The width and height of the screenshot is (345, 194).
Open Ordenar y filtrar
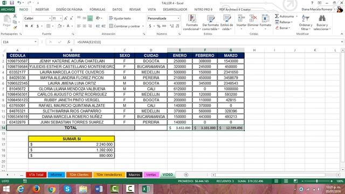306,23
